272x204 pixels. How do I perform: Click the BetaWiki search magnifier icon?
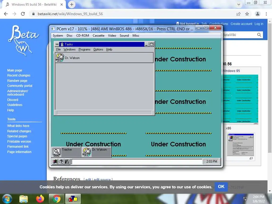point(259,35)
